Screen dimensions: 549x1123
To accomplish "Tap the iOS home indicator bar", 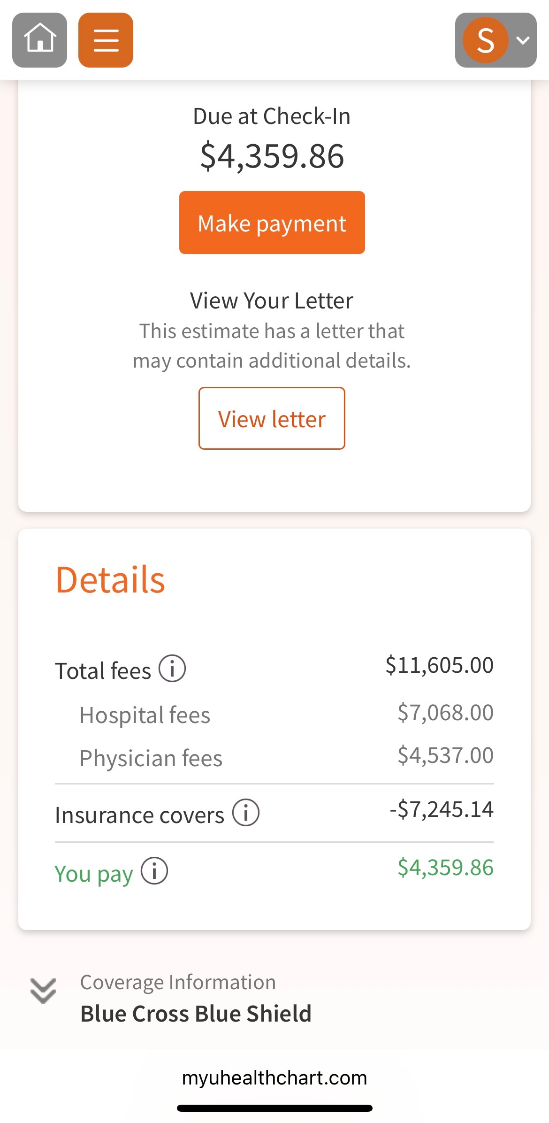I will 274,1108.
